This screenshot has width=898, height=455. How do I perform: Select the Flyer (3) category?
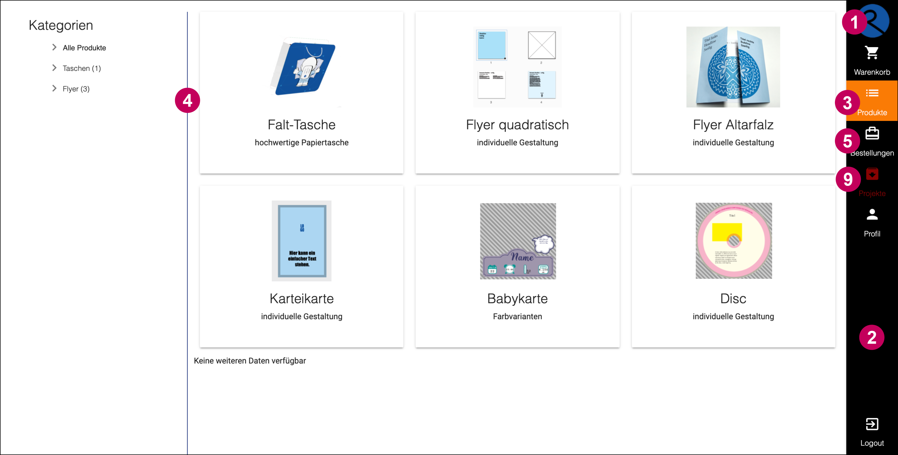click(x=76, y=89)
